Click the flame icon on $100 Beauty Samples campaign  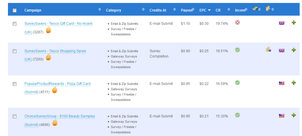click(x=55, y=123)
